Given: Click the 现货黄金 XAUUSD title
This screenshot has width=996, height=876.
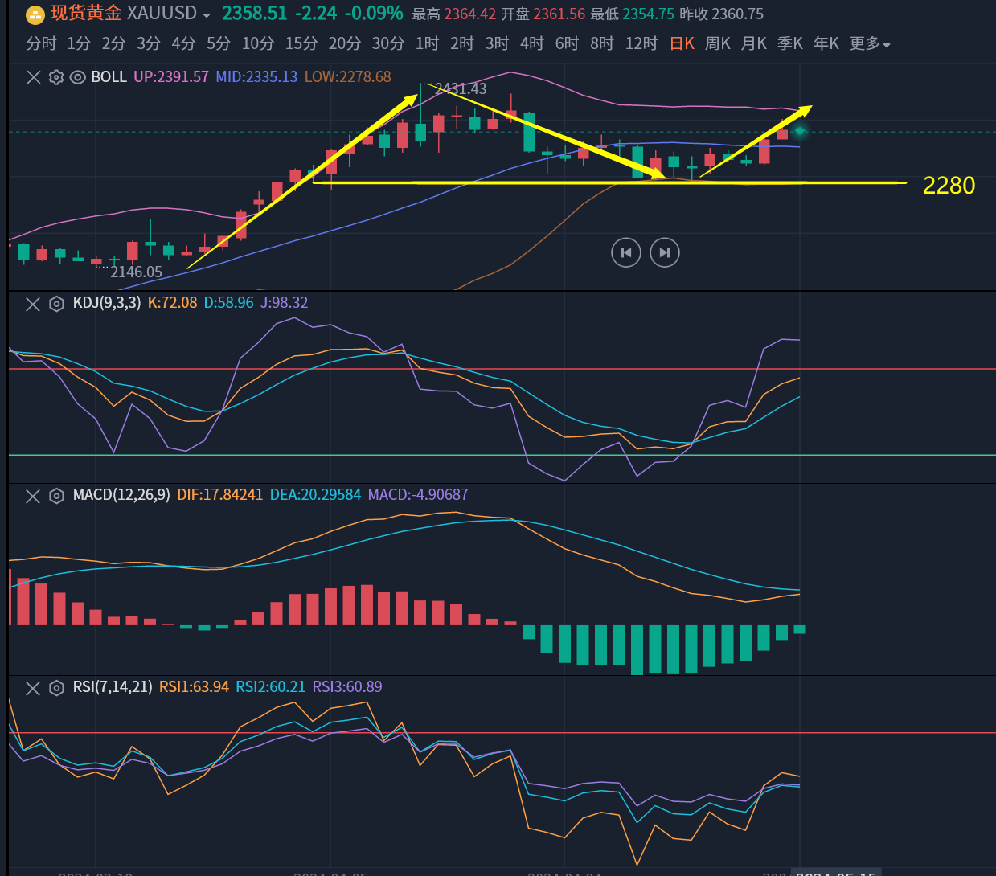Looking at the screenshot, I should pos(124,14).
